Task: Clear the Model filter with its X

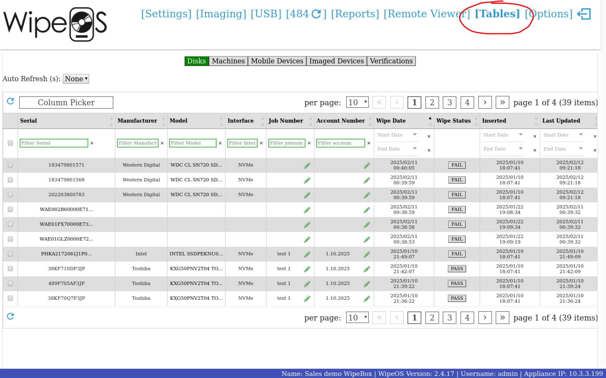Action: [x=220, y=143]
